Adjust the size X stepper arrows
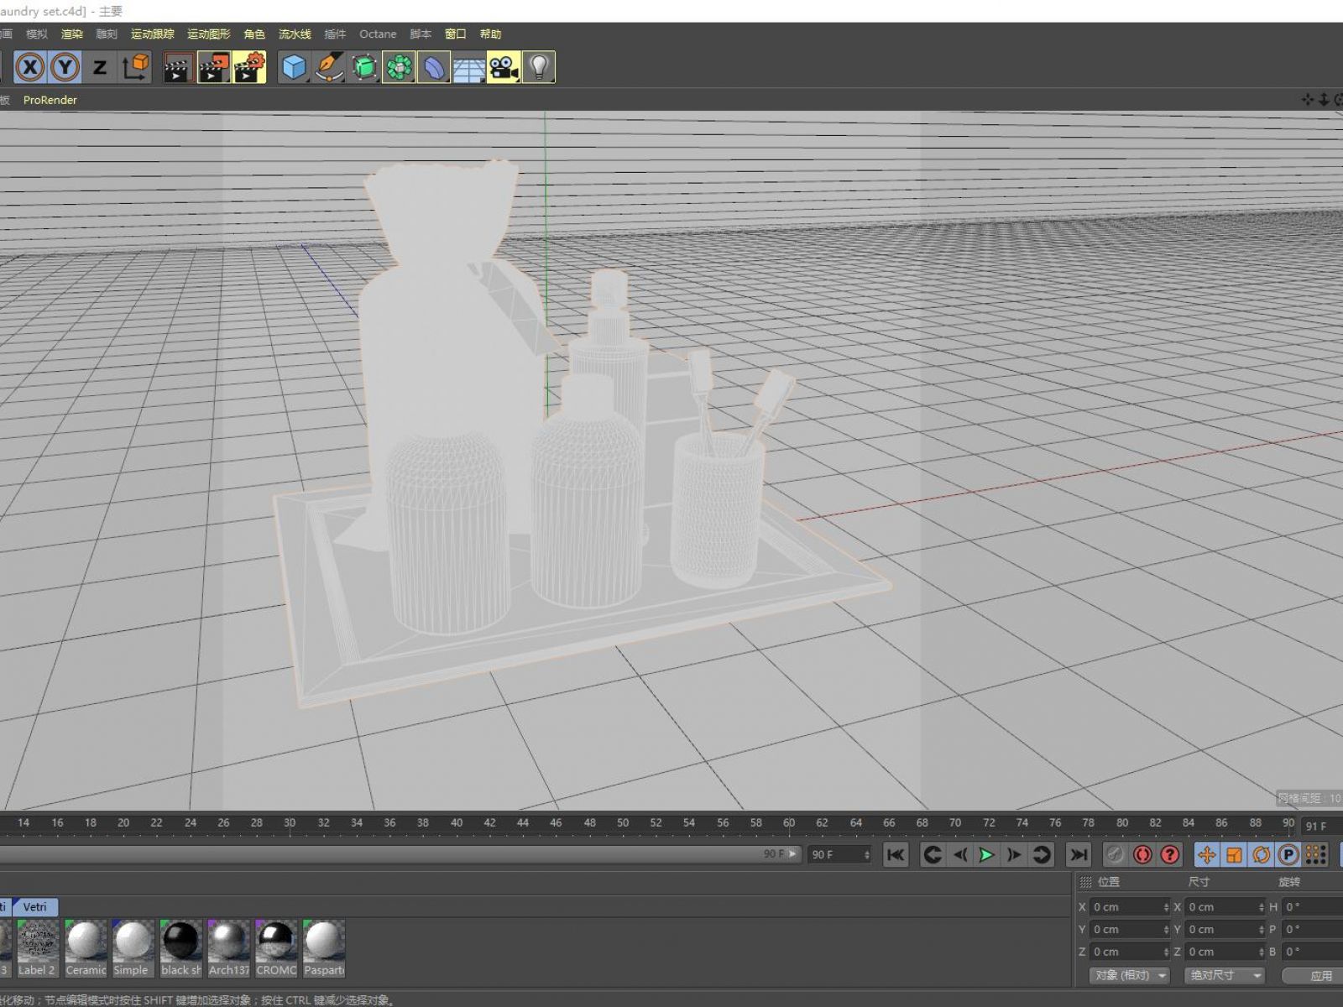Viewport: 1343px width, 1007px height. pos(1261,907)
